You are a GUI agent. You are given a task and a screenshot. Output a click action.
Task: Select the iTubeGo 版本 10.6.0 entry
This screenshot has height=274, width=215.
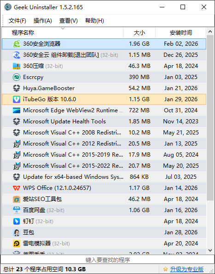point(49,99)
